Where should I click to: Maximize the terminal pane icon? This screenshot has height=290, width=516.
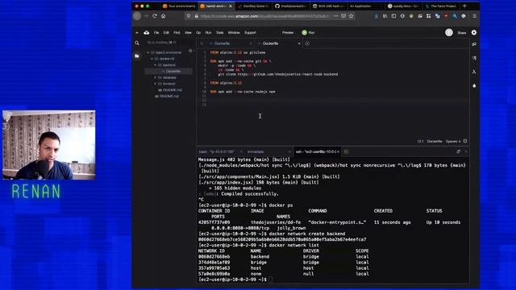click(x=459, y=151)
